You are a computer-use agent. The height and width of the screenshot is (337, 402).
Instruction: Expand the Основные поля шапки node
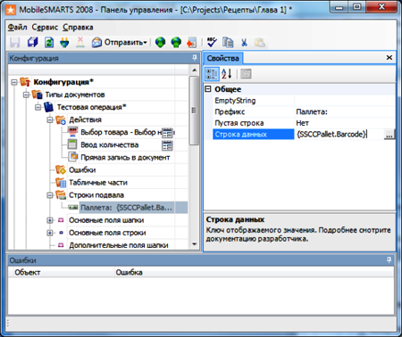50,220
